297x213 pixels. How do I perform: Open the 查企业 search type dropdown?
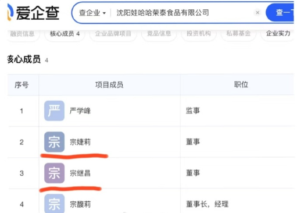pos(92,13)
